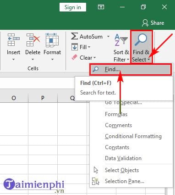Open the Delete dropdown arrow
The height and width of the screenshot is (195, 175).
coord(33,59)
